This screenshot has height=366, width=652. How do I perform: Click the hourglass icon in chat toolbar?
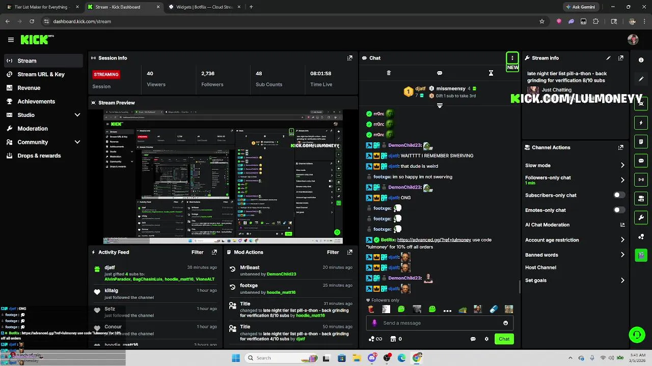point(491,73)
